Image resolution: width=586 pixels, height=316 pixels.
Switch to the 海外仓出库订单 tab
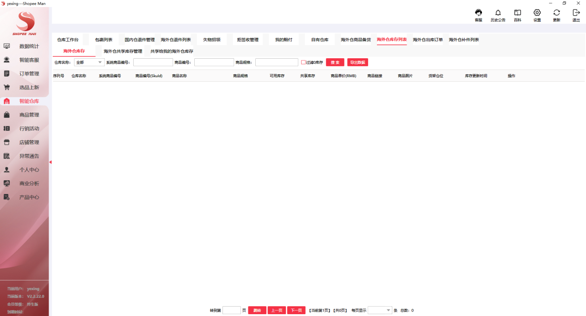tap(427, 40)
